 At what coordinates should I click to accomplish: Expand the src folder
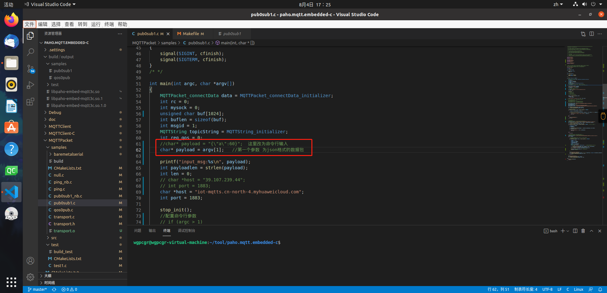[x=83, y=238]
